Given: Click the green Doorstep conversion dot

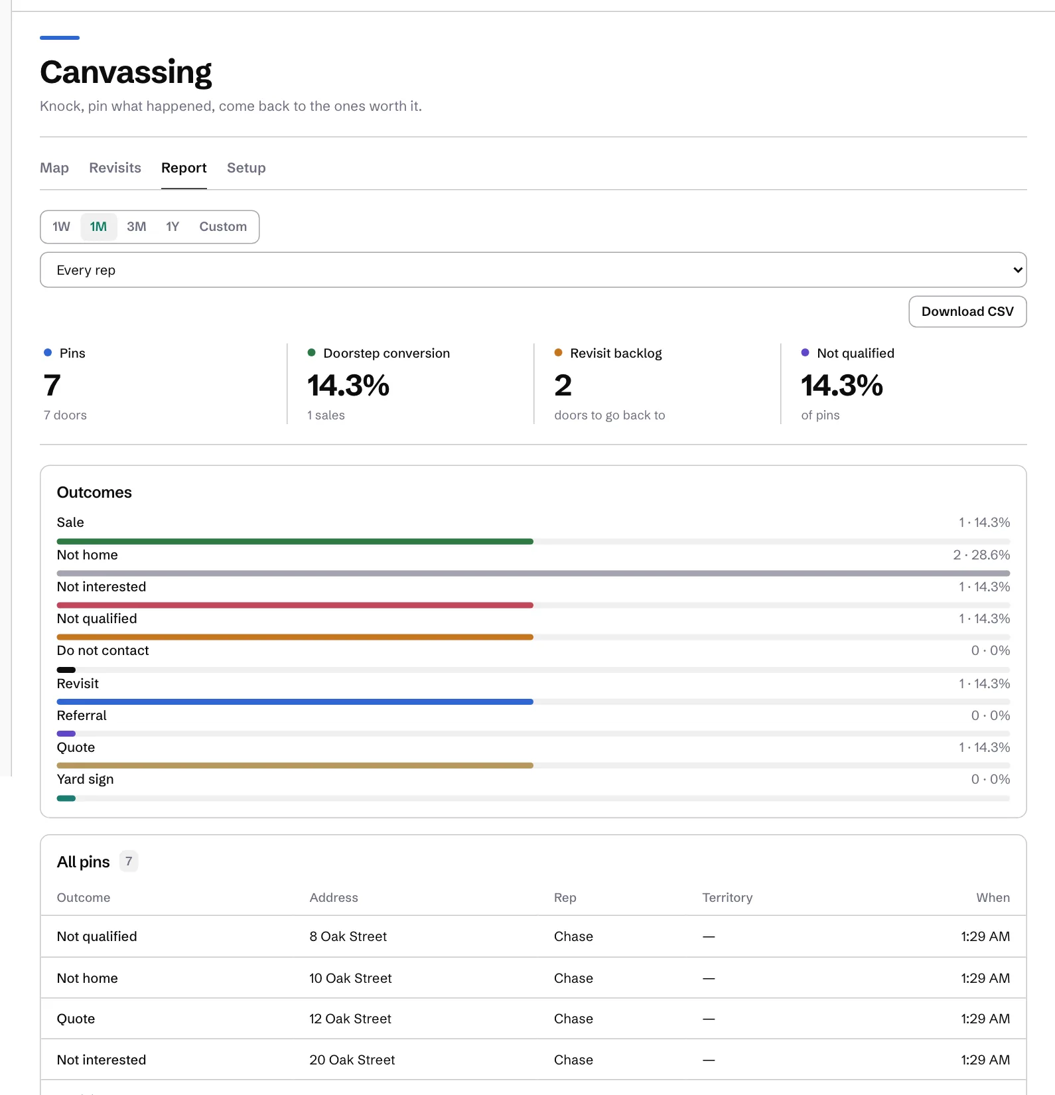Looking at the screenshot, I should (x=311, y=353).
